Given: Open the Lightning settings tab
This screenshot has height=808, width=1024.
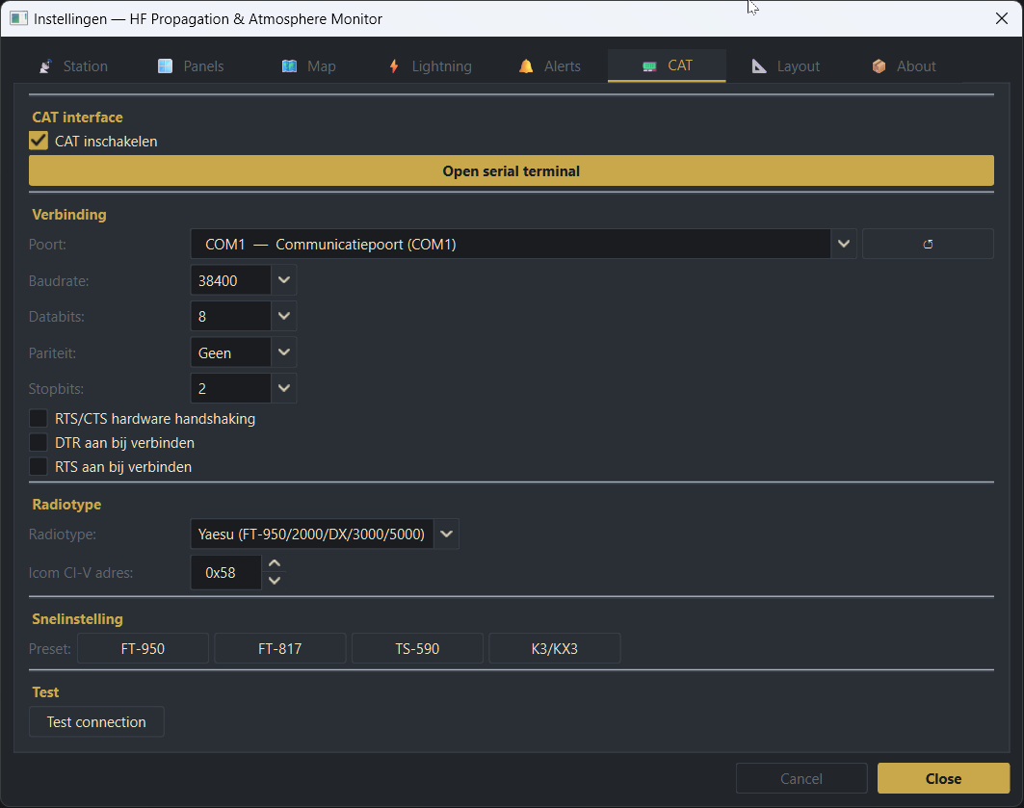Looking at the screenshot, I should click(x=430, y=65).
